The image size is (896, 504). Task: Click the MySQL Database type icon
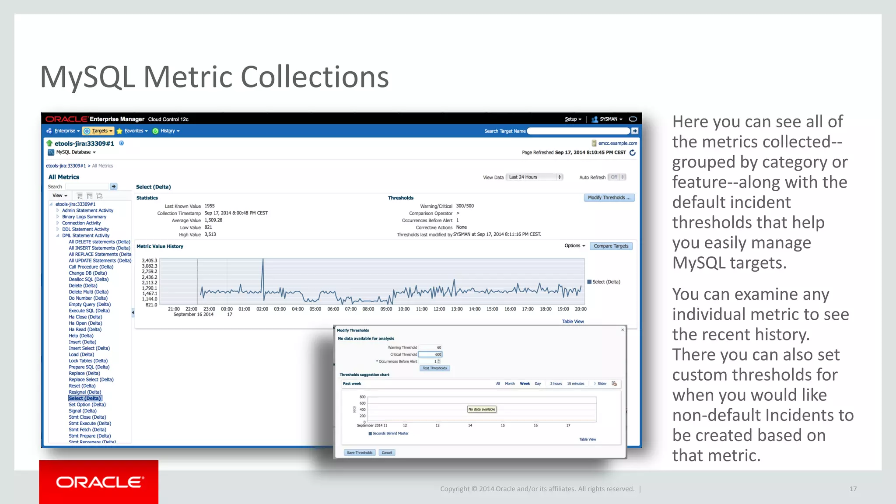pyautogui.click(x=51, y=152)
